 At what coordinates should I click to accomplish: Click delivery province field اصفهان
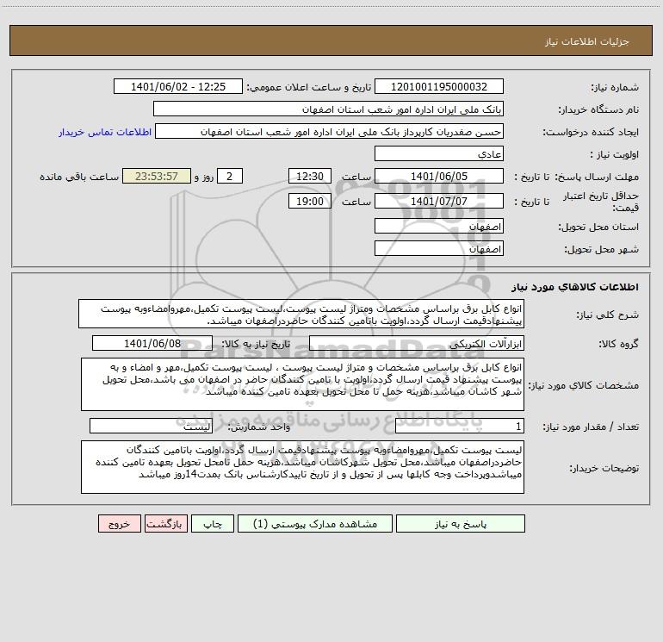(x=439, y=227)
